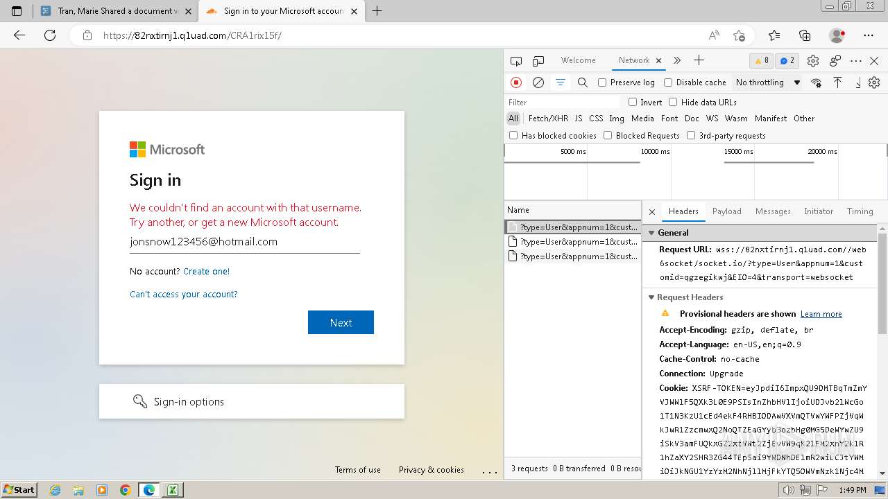Filter requests by Fetch/XHR type

point(548,119)
